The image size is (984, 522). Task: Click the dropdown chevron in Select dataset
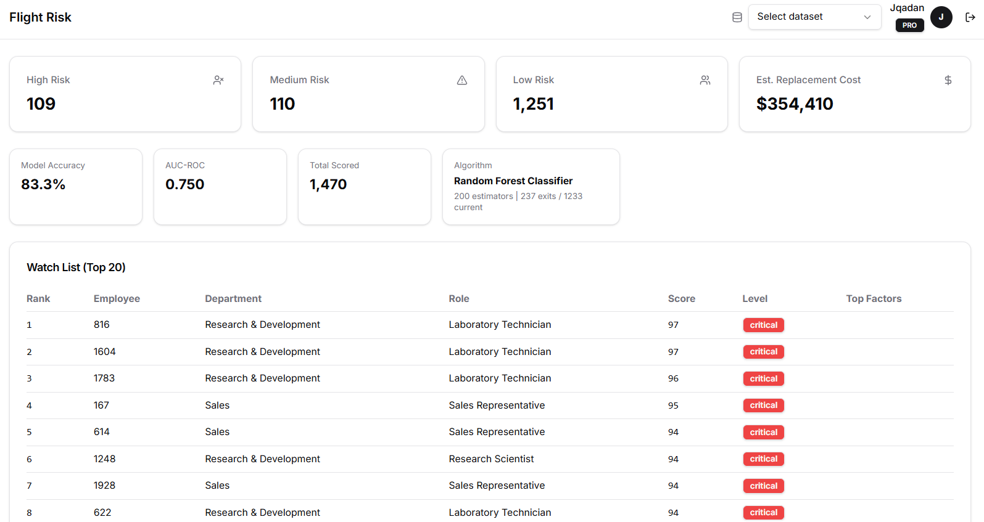[867, 17]
